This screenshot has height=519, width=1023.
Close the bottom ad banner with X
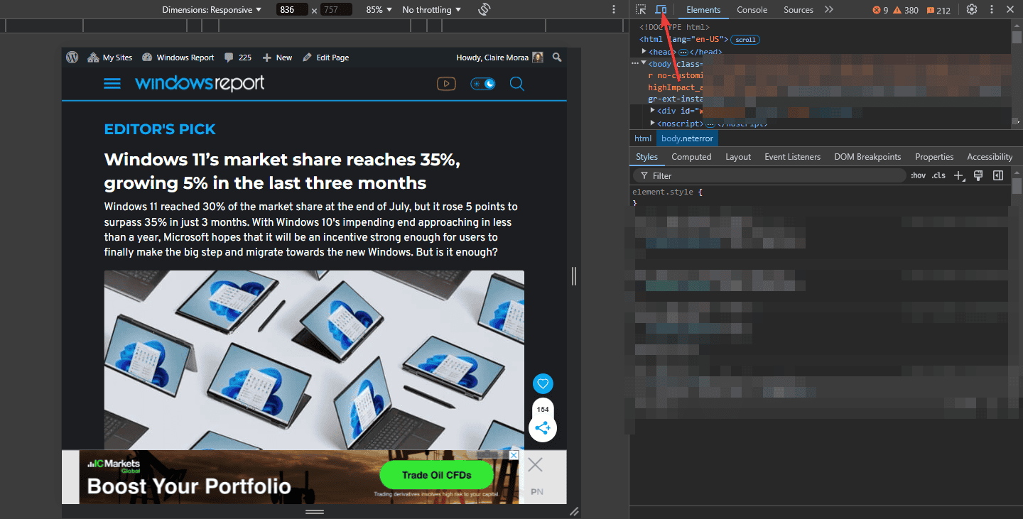tap(535, 466)
